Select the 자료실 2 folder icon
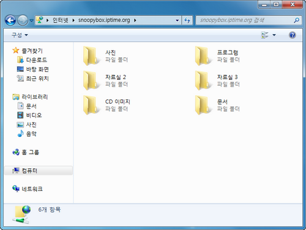306x230 pixels. (x=91, y=81)
